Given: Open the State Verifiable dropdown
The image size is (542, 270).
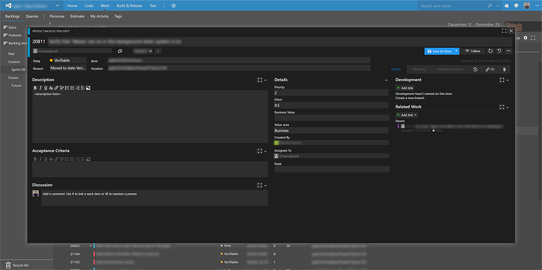Looking at the screenshot, I should coord(68,60).
